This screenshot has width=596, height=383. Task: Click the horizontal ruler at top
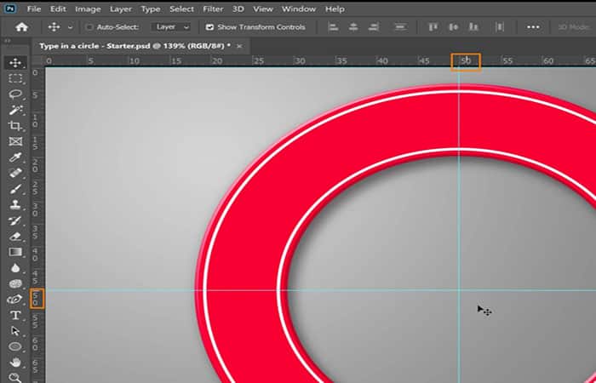(x=320, y=61)
